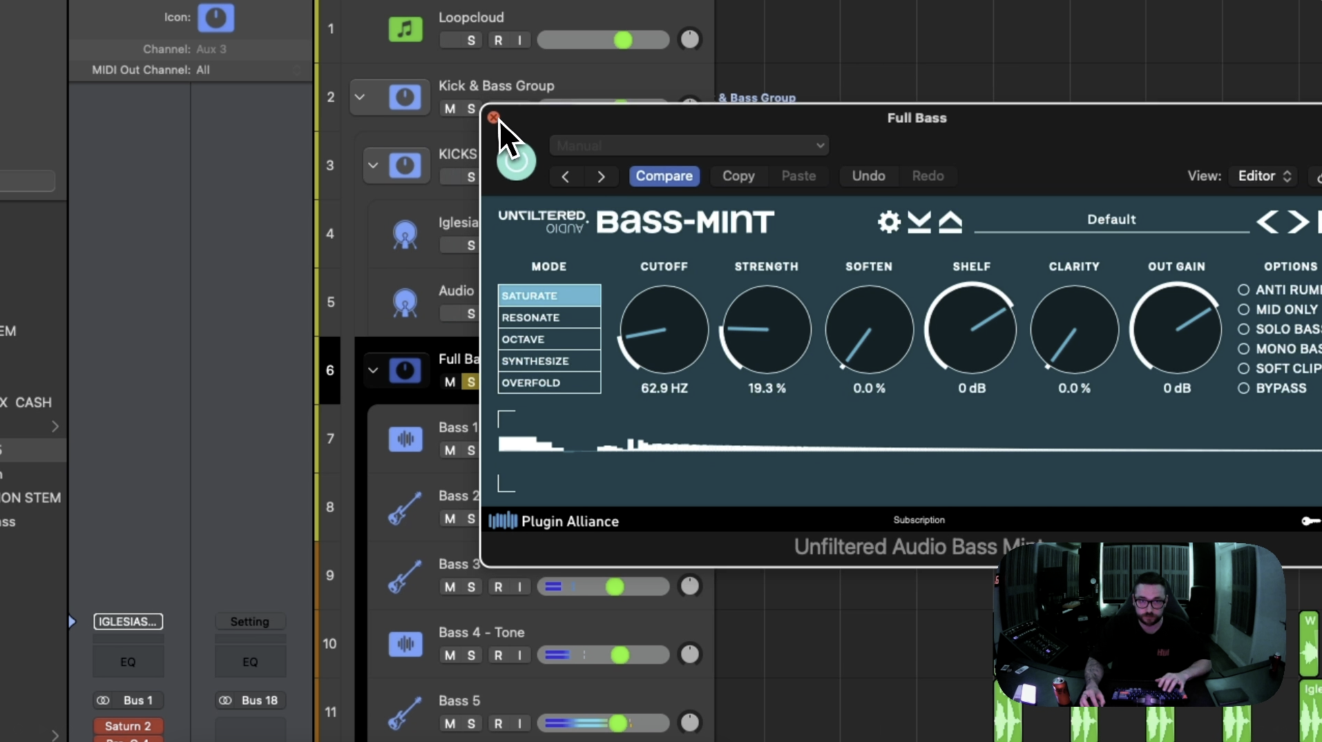Click the save preset down-arrow icon
Screen dimensions: 1322x742
pyautogui.click(x=919, y=222)
